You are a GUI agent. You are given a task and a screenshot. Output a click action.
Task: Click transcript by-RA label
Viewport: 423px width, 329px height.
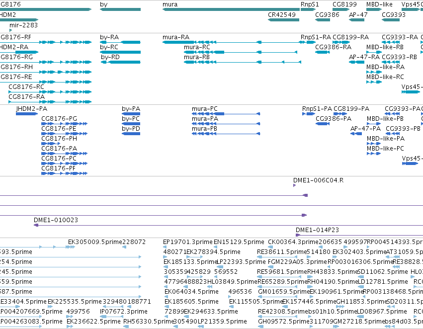(x=109, y=37)
